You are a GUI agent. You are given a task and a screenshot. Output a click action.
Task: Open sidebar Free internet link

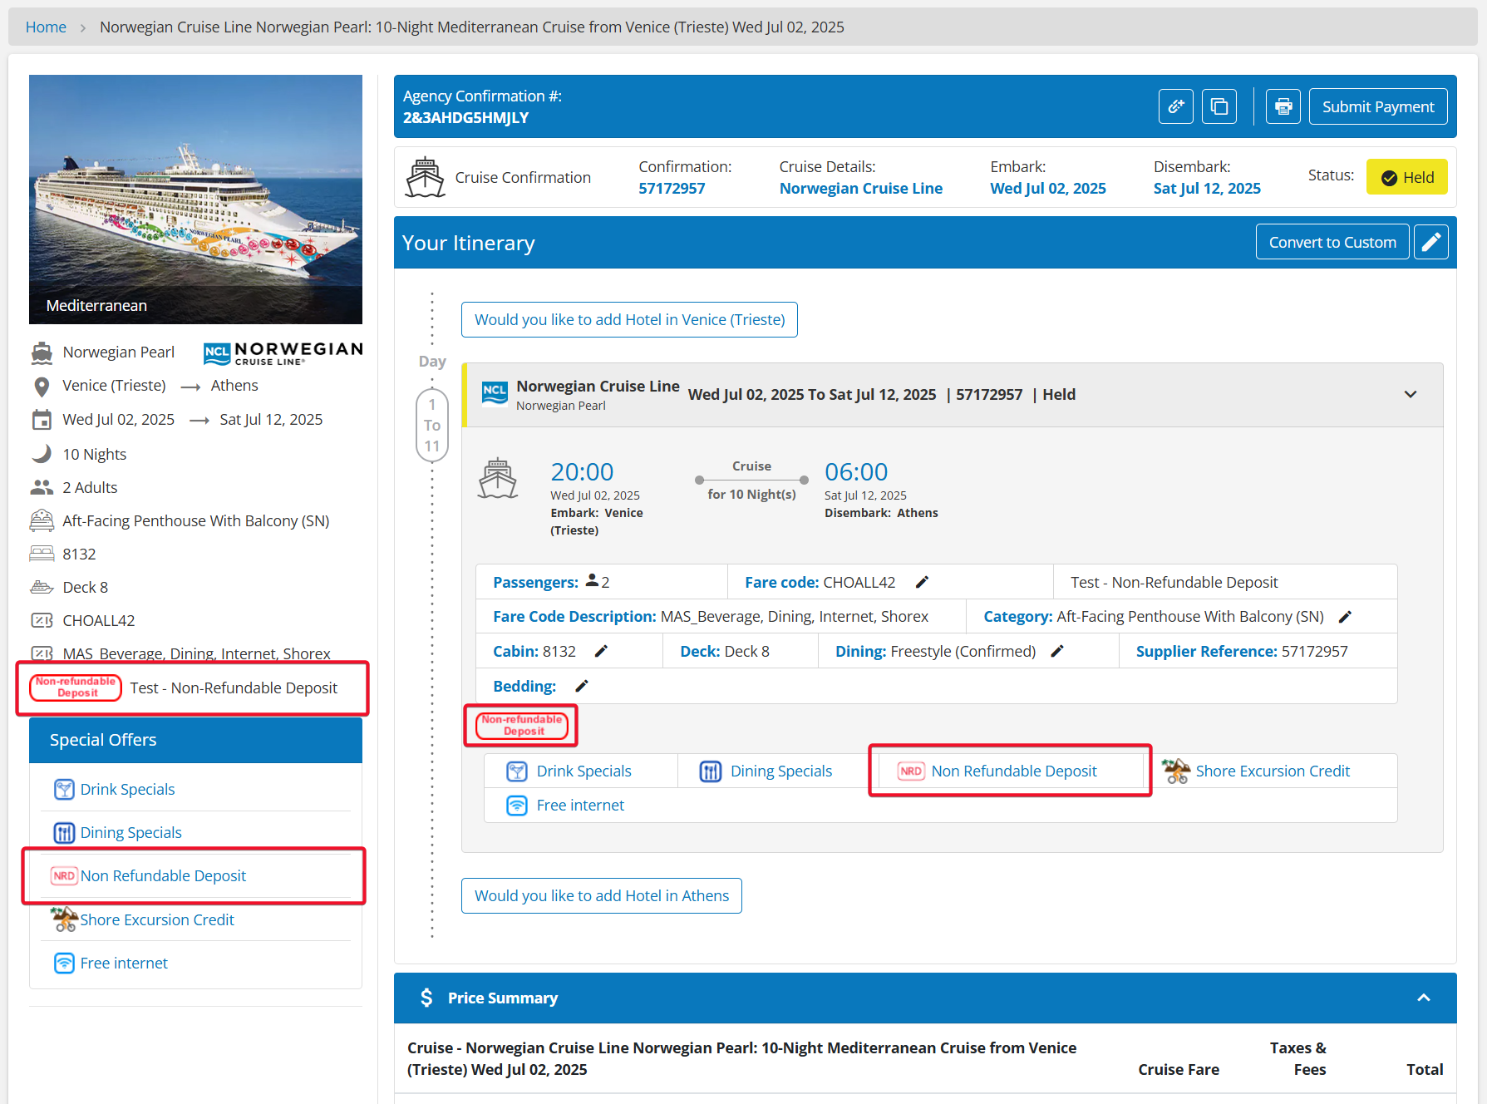pyautogui.click(x=124, y=963)
